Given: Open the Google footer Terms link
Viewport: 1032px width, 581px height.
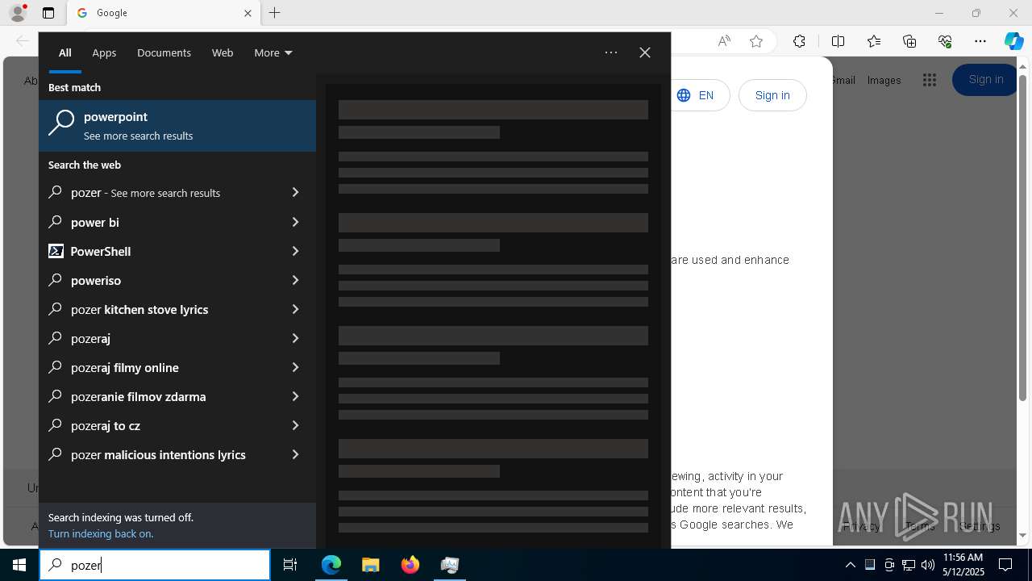Looking at the screenshot, I should pos(920,526).
